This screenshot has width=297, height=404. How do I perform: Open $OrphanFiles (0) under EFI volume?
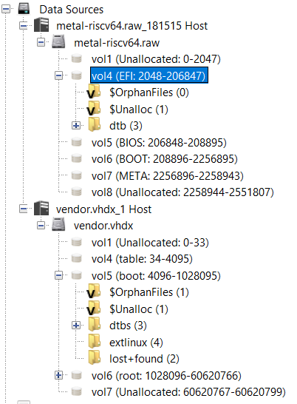pos(149,92)
